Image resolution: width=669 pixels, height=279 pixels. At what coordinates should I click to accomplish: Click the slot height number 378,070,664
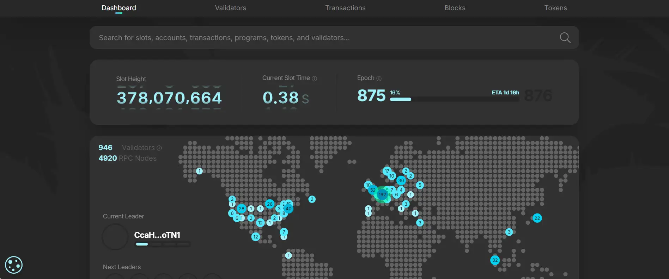coord(169,98)
